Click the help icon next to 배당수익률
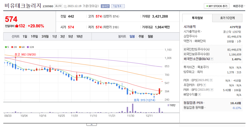Screen dimensions: 248x127 (x=199, y=95)
